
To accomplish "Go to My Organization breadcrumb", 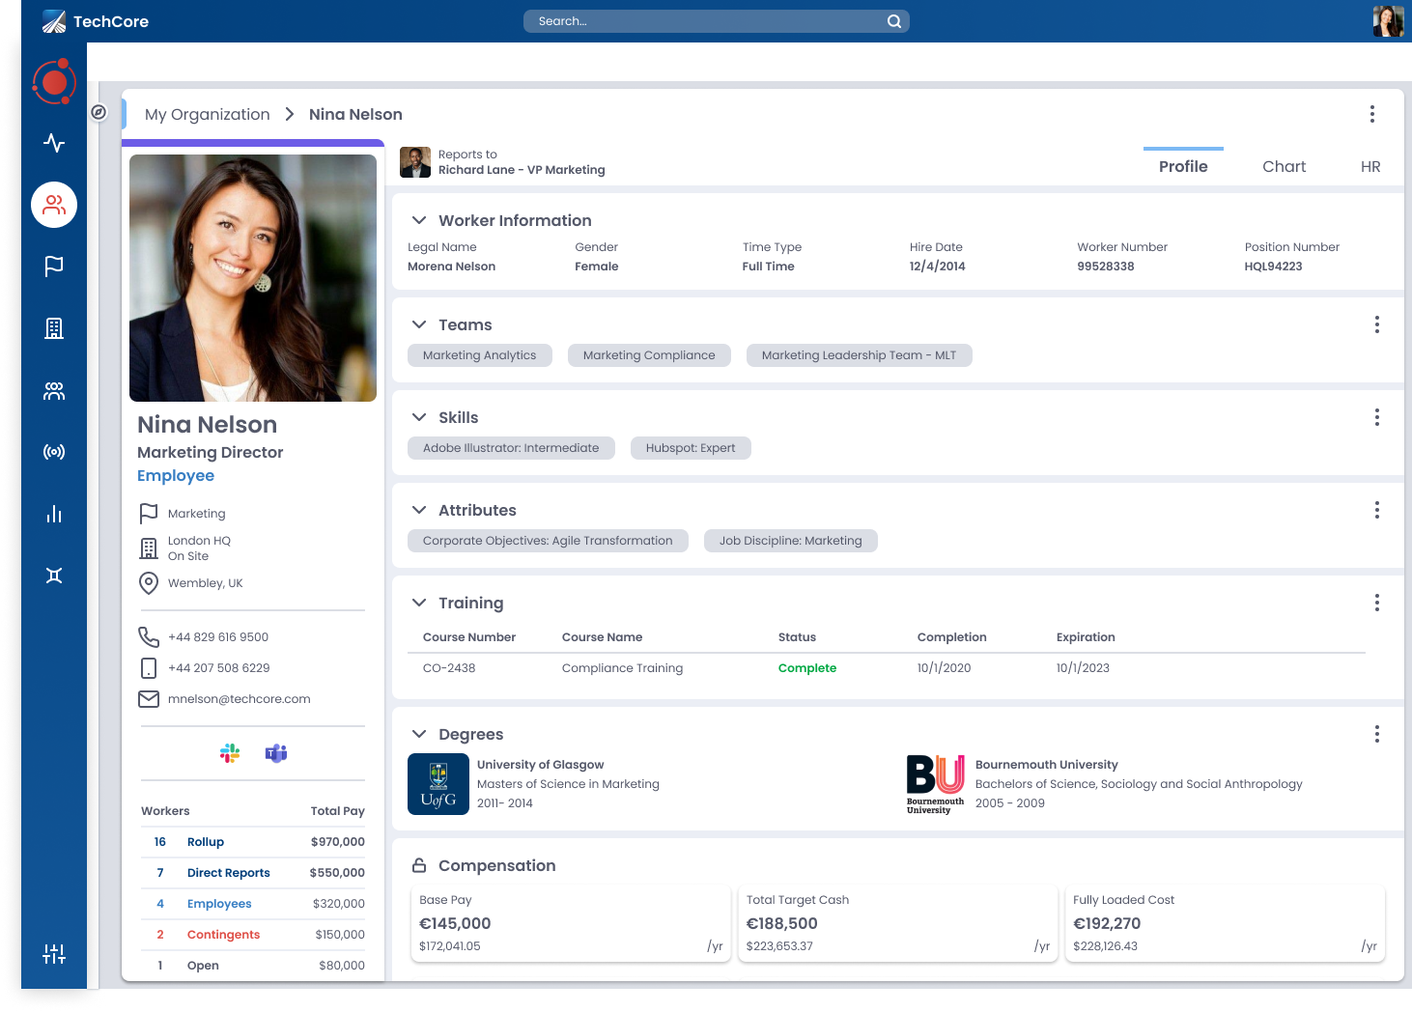I will pyautogui.click(x=208, y=114).
